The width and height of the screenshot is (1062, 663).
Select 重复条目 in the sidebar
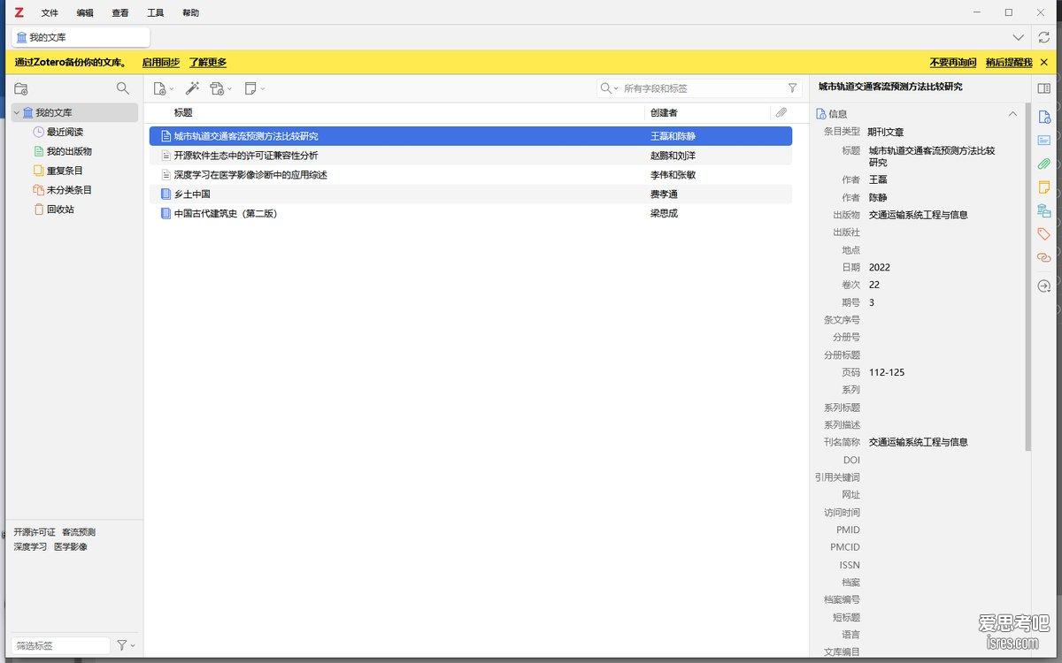pyautogui.click(x=65, y=171)
